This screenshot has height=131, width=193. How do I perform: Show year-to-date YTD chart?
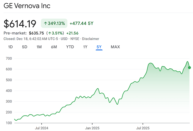coord(70,47)
